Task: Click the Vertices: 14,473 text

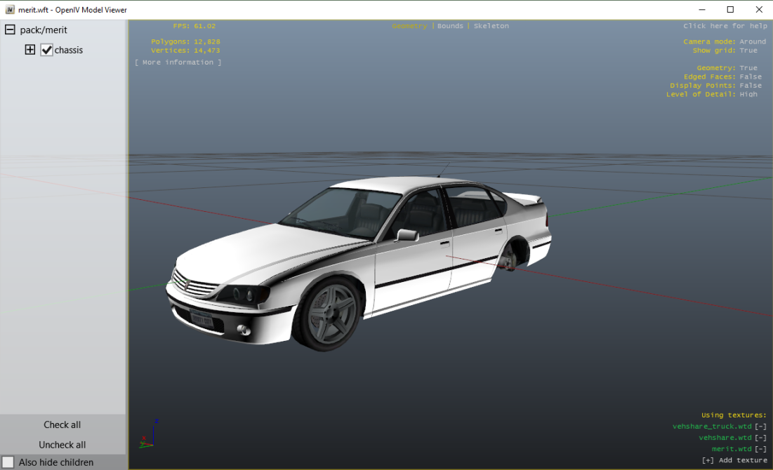Action: coord(185,51)
